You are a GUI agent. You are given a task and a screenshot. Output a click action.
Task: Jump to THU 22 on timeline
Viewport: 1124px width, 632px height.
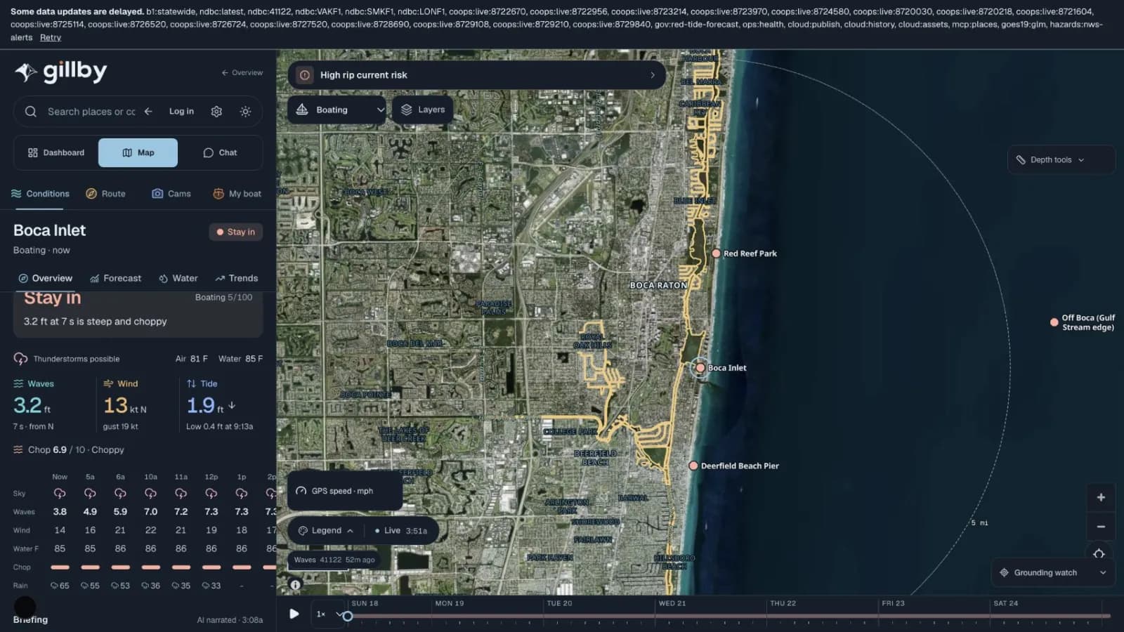click(x=783, y=603)
